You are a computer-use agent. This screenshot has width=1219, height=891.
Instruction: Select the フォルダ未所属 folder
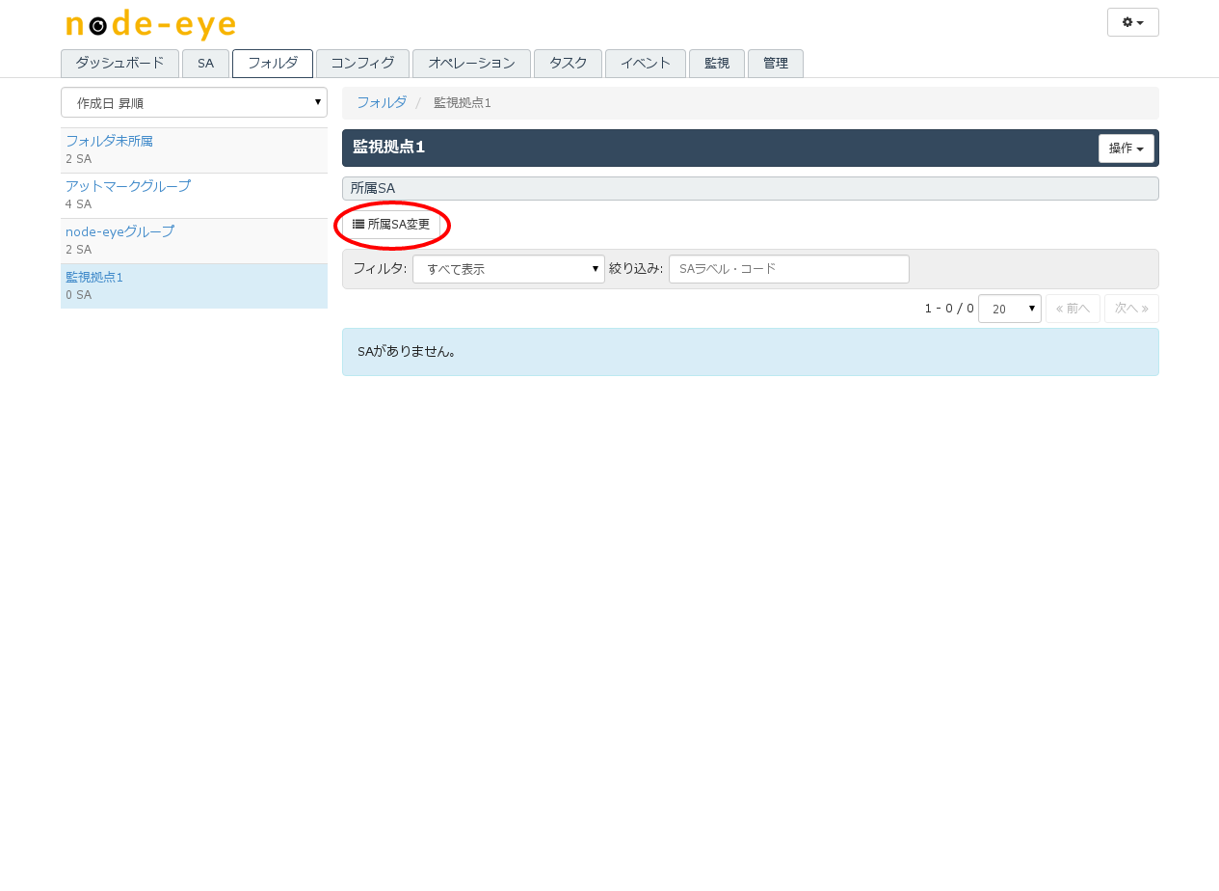point(109,141)
